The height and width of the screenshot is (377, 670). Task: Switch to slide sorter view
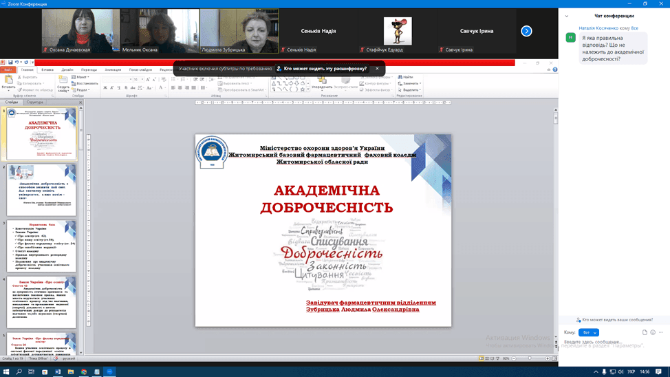tap(487, 358)
